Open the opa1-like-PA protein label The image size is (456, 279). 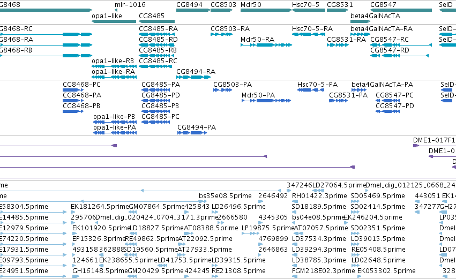pos(115,127)
